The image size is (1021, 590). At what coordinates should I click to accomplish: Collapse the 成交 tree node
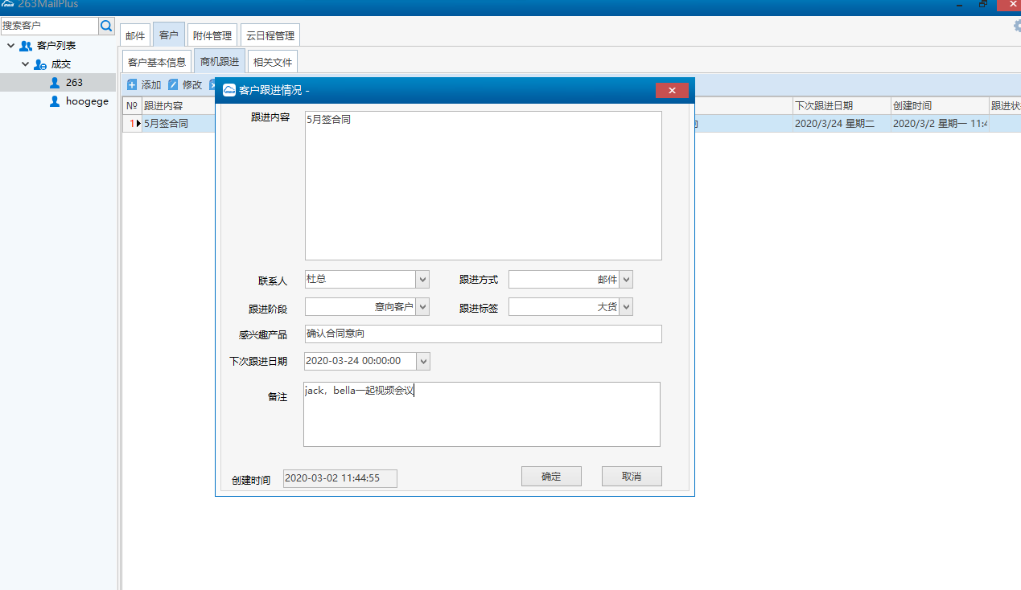pos(26,64)
